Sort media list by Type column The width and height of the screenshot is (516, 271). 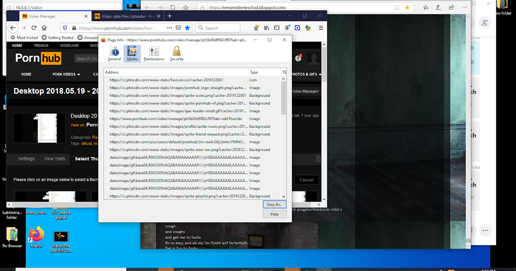[x=264, y=72]
